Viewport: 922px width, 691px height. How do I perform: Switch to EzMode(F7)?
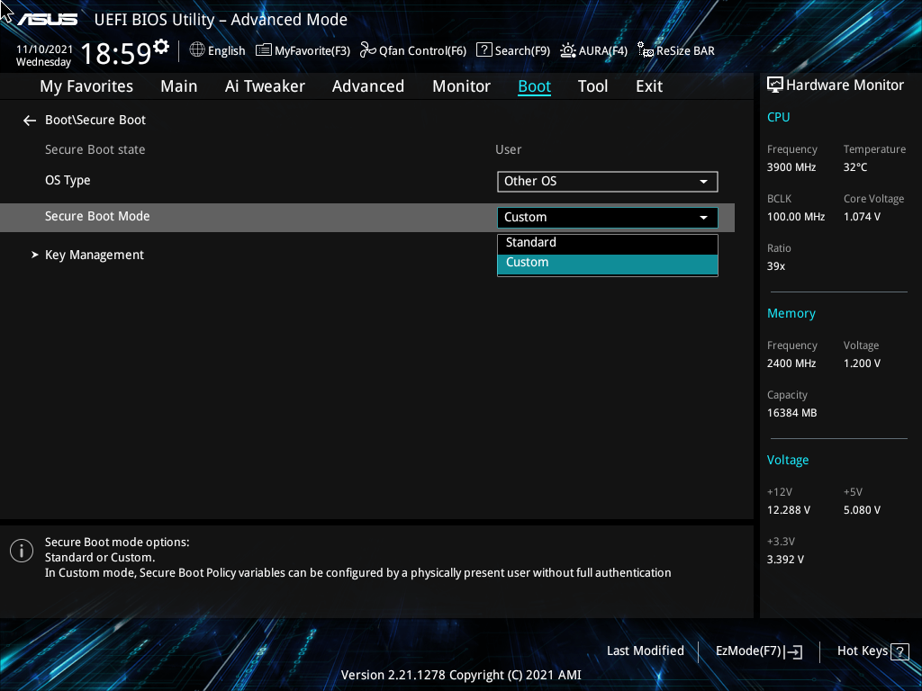tap(758, 651)
